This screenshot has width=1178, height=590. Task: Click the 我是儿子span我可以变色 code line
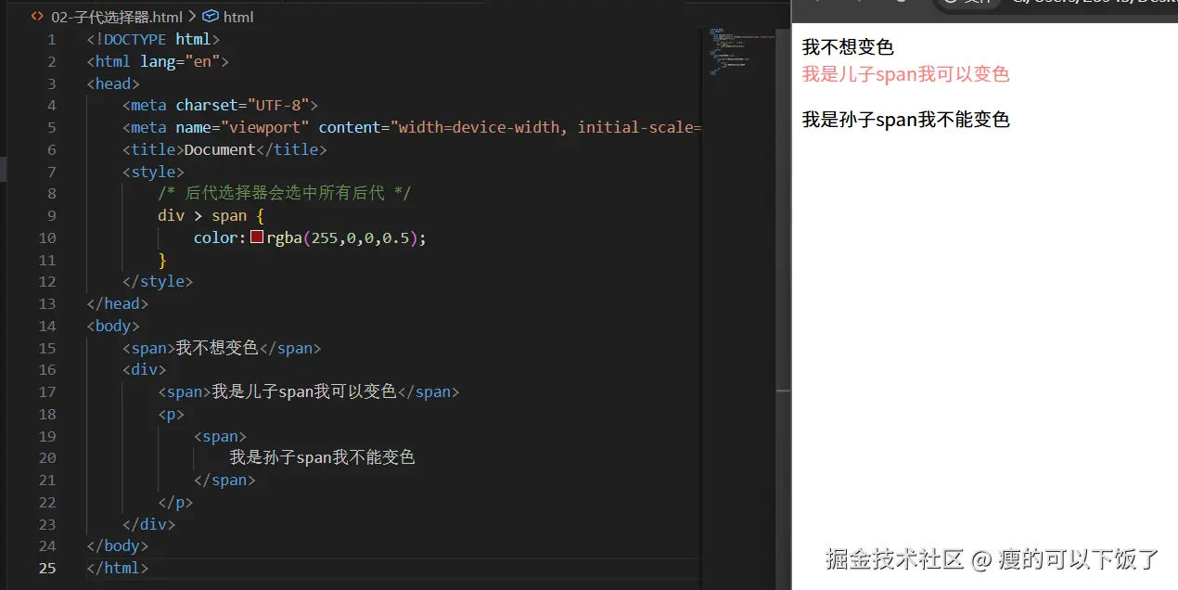309,391
